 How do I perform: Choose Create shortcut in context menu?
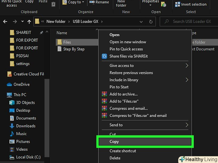pyautogui.click(x=123, y=151)
